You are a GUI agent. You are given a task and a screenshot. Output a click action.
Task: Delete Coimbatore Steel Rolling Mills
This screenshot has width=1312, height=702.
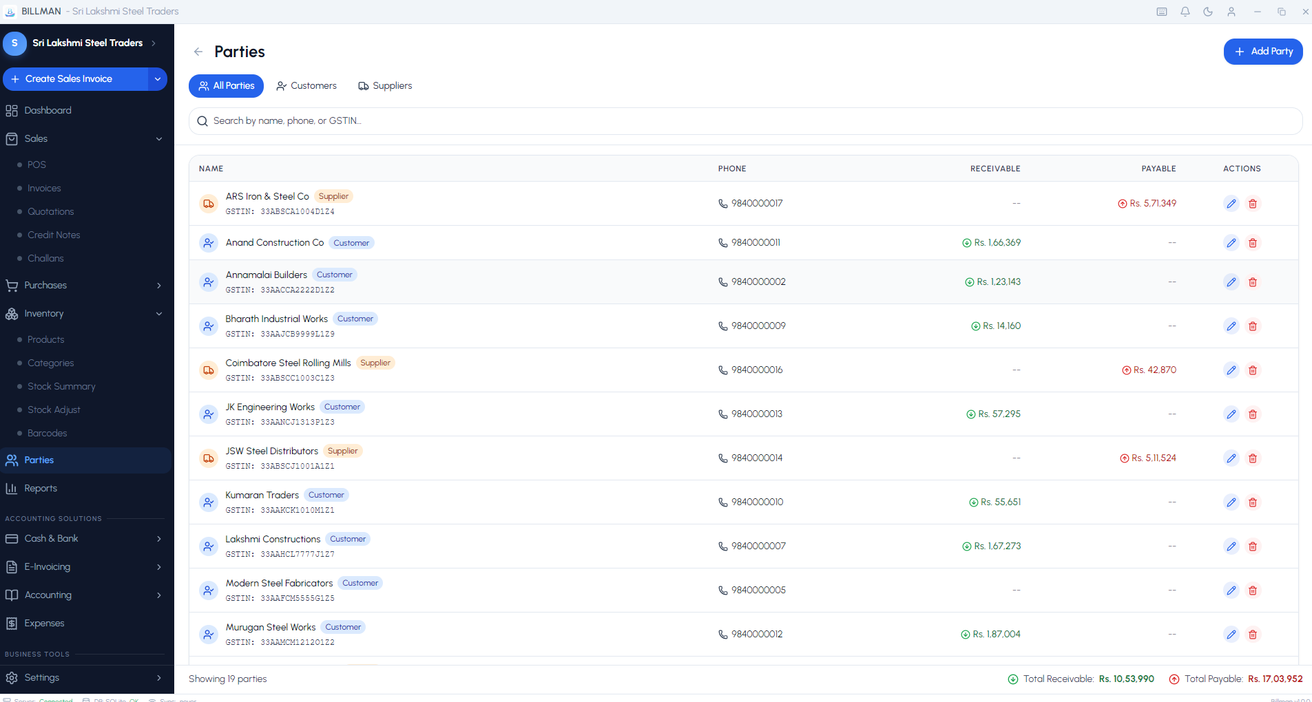(x=1253, y=370)
